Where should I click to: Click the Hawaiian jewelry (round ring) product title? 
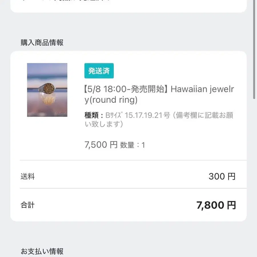click(158, 94)
